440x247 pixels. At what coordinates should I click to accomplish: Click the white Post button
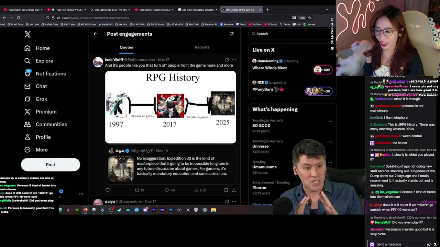coord(51,165)
